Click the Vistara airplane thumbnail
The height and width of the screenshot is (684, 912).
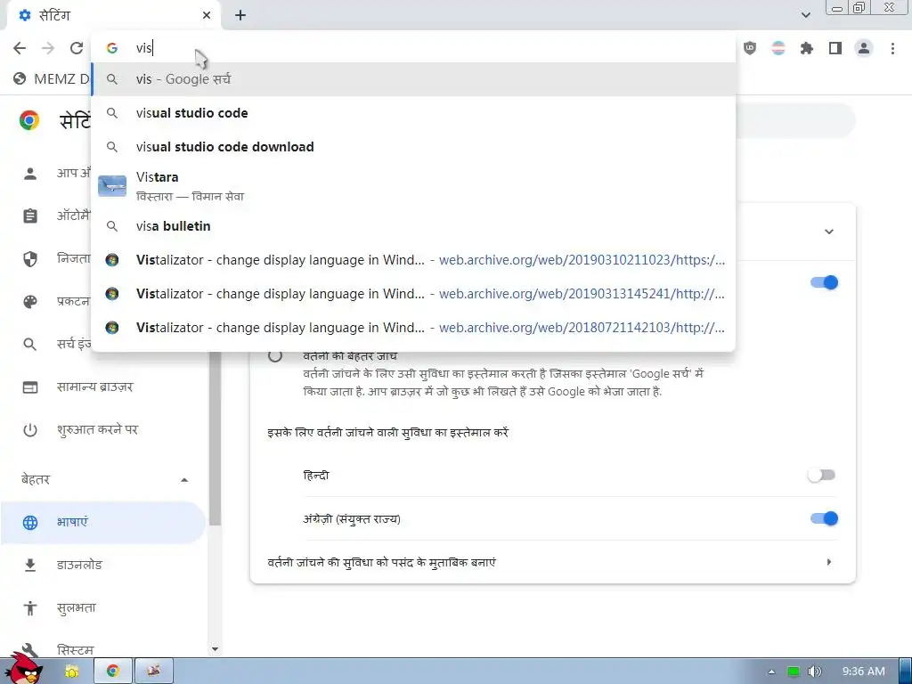click(x=112, y=186)
